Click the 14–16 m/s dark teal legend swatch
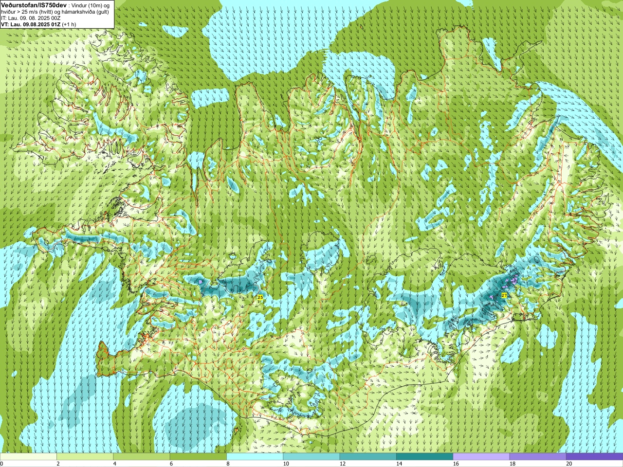 (424, 457)
